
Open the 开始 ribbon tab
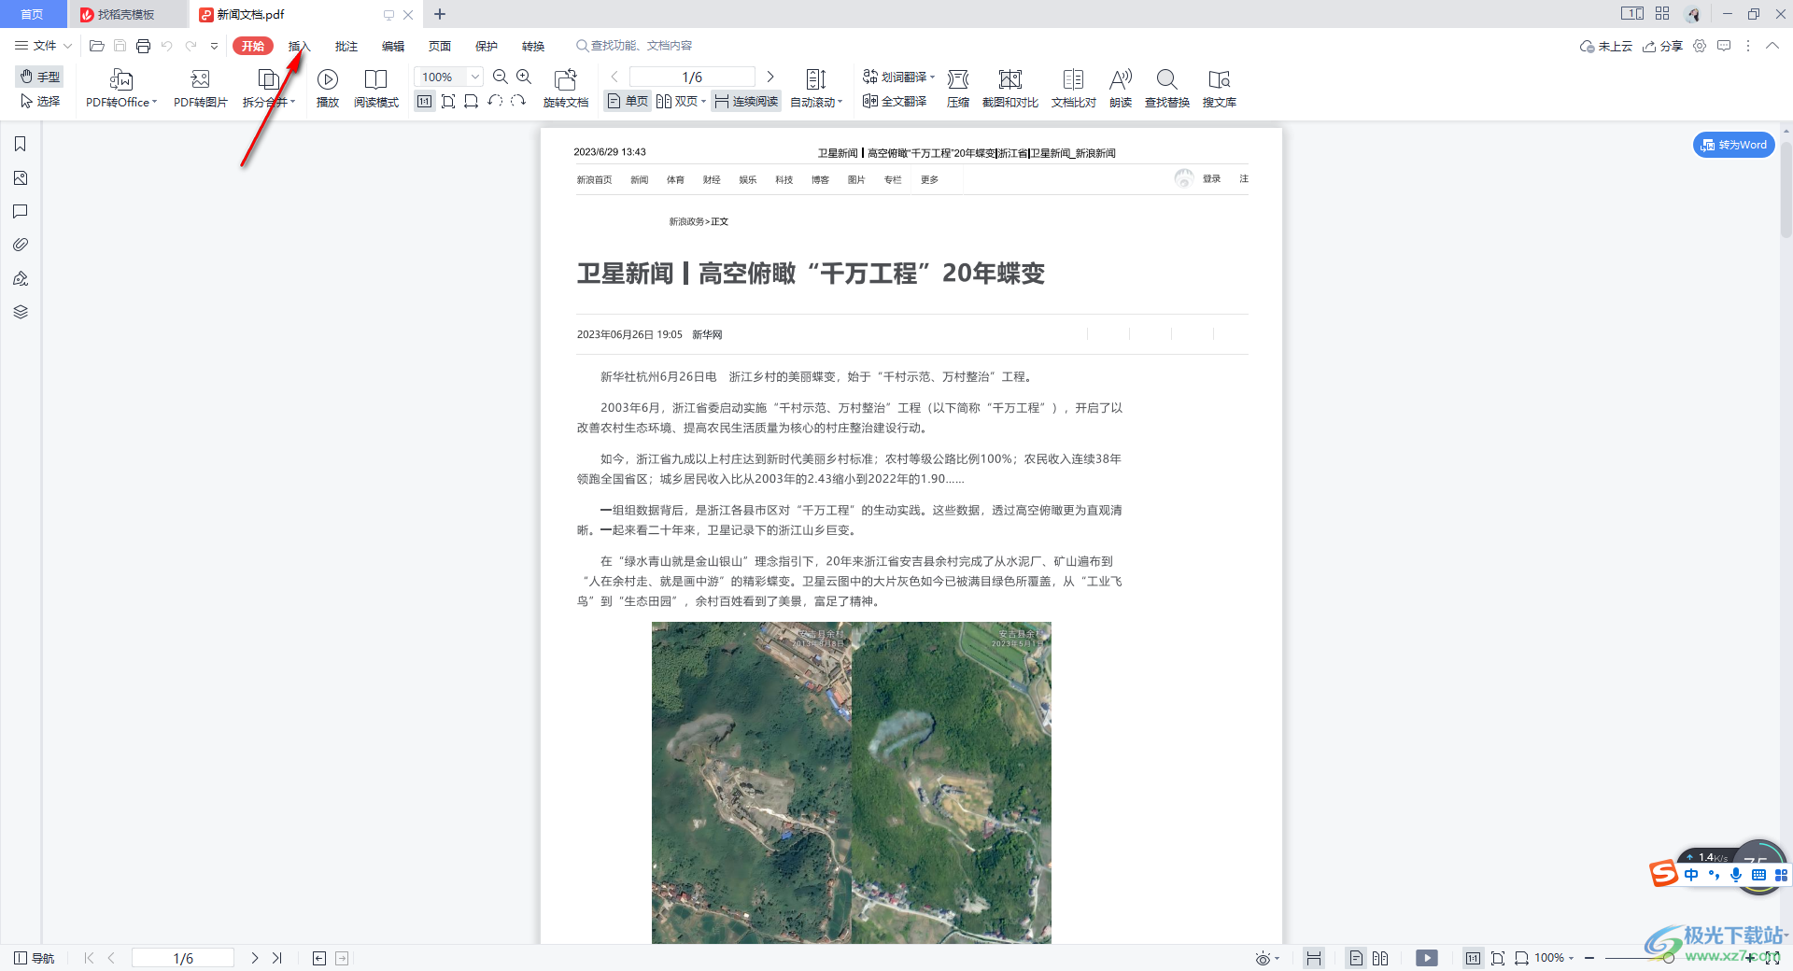pos(253,46)
